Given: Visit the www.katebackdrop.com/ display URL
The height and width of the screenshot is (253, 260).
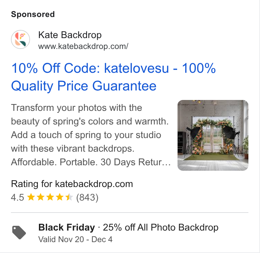Looking at the screenshot, I should 83,46.
